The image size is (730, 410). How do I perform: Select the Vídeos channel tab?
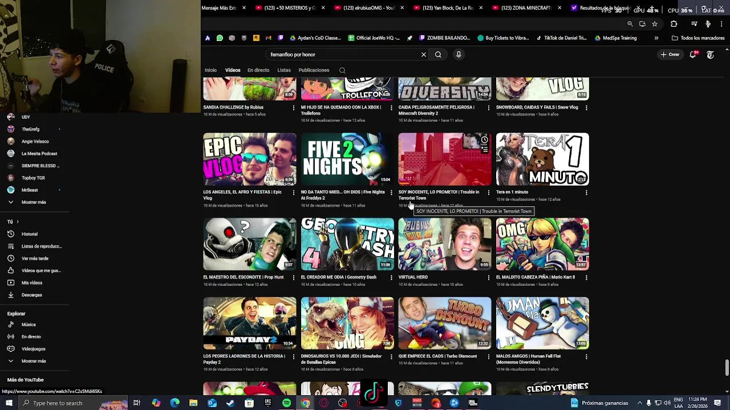tap(233, 70)
